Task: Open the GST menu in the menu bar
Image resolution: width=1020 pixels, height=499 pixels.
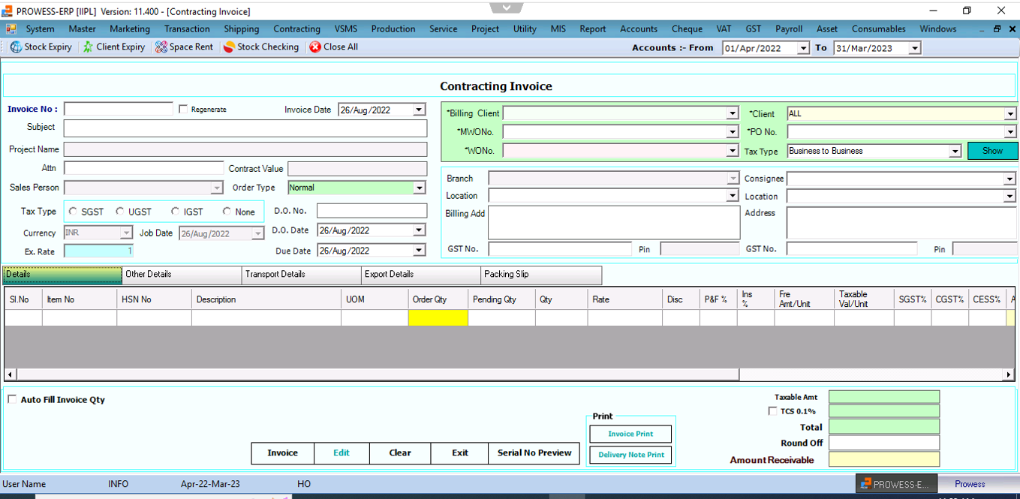Action: (753, 29)
